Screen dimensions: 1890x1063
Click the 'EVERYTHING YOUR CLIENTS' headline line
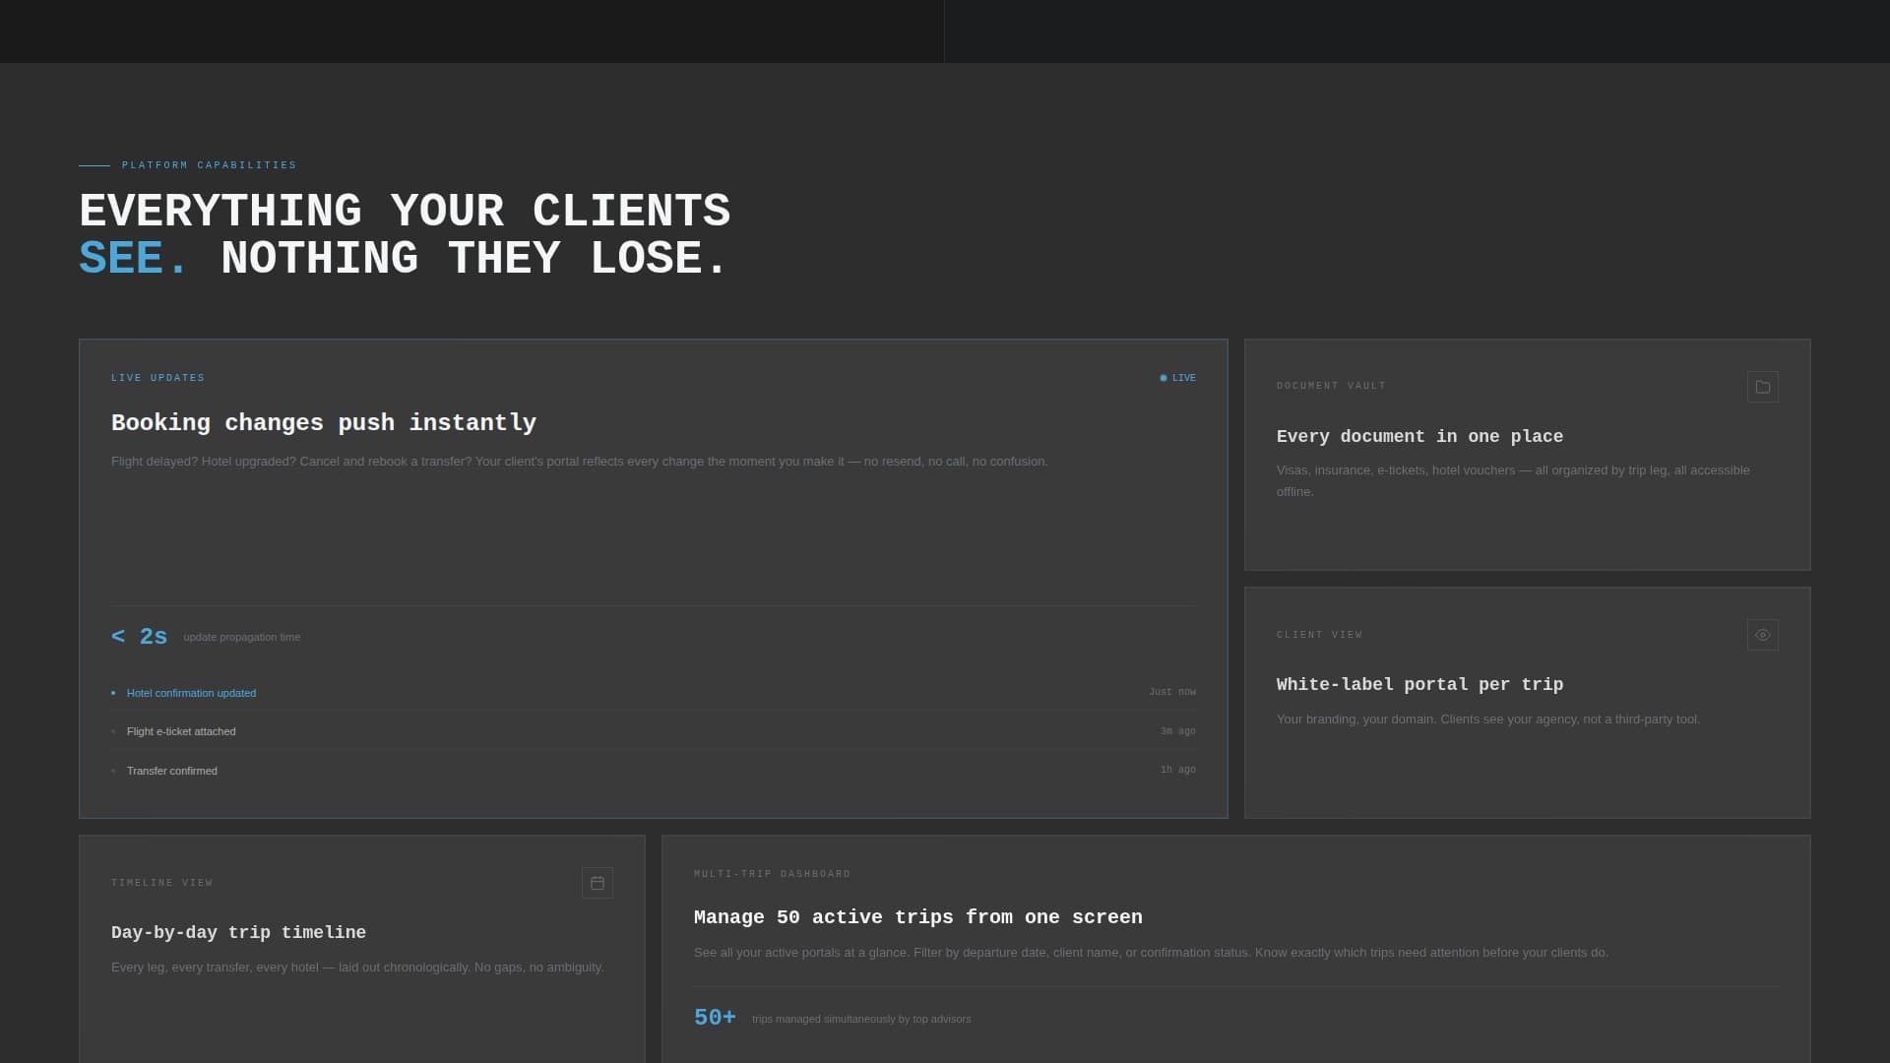pyautogui.click(x=405, y=212)
